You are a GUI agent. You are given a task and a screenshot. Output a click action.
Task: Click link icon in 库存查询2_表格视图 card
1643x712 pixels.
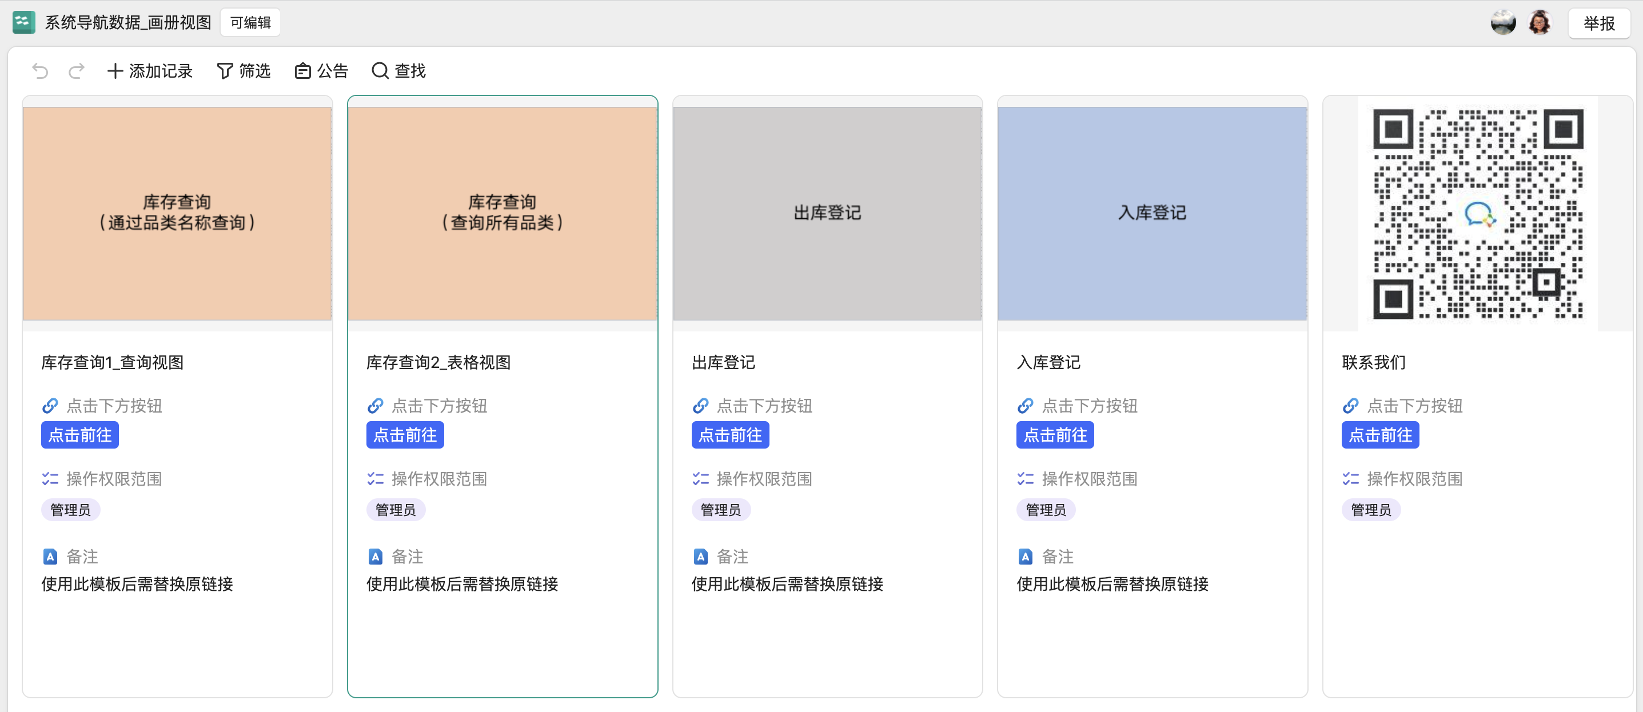[376, 406]
